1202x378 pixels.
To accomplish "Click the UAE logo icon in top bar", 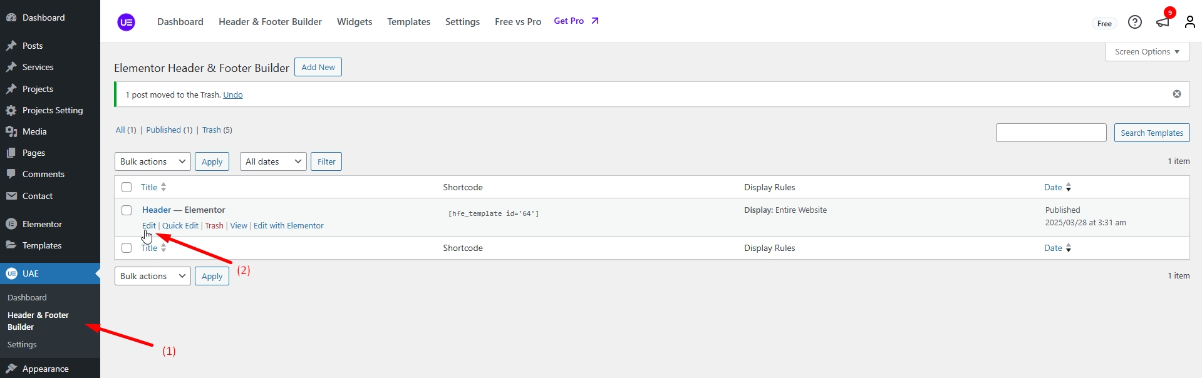I will (x=126, y=23).
